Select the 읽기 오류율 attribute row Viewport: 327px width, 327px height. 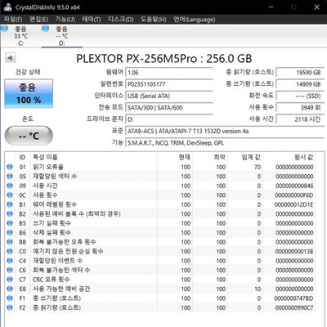click(x=161, y=167)
